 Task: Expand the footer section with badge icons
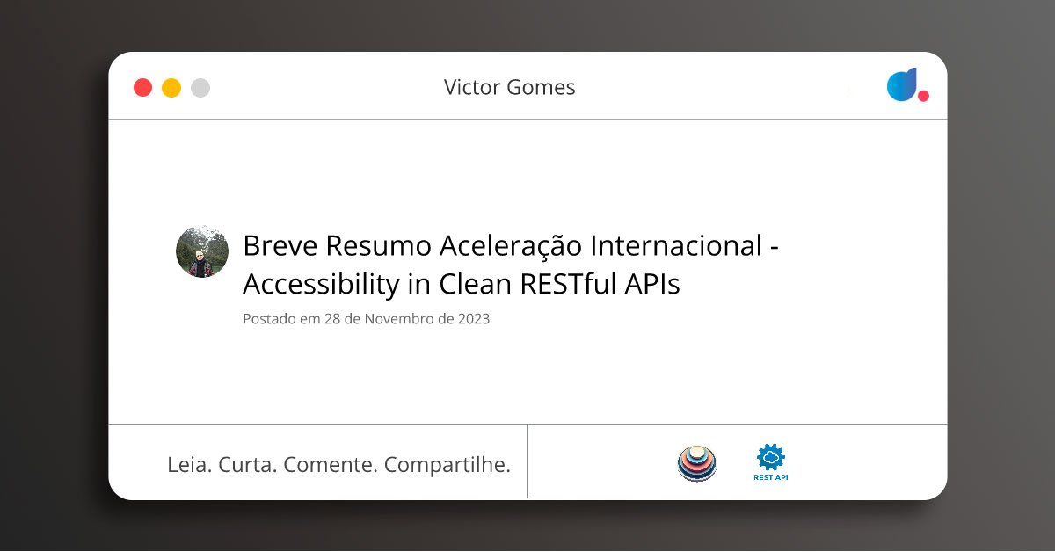coord(737,461)
